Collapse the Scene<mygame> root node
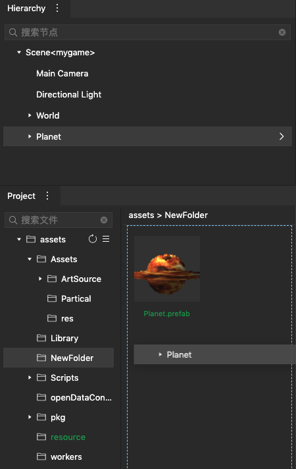Viewport: 296px width, 469px height. [19, 52]
